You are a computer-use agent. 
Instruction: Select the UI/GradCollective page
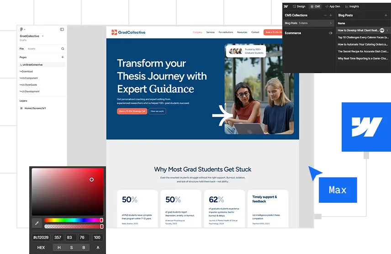(x=42, y=64)
